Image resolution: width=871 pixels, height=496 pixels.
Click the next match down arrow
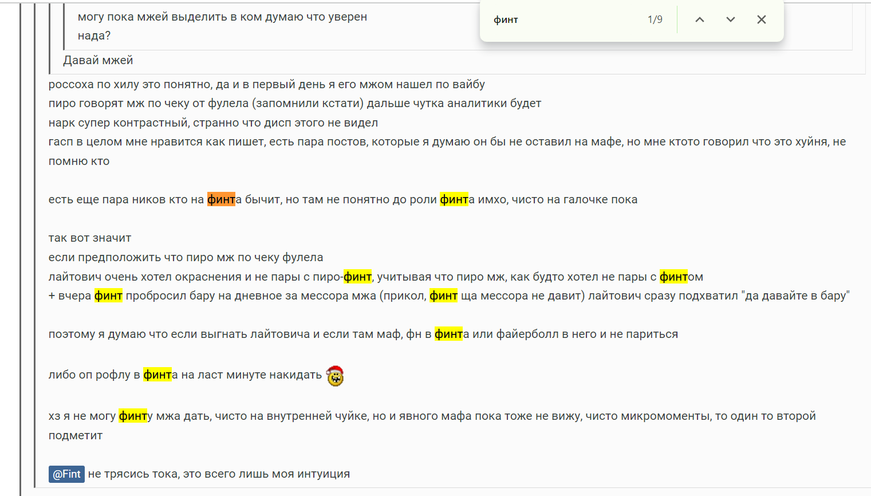pos(730,19)
